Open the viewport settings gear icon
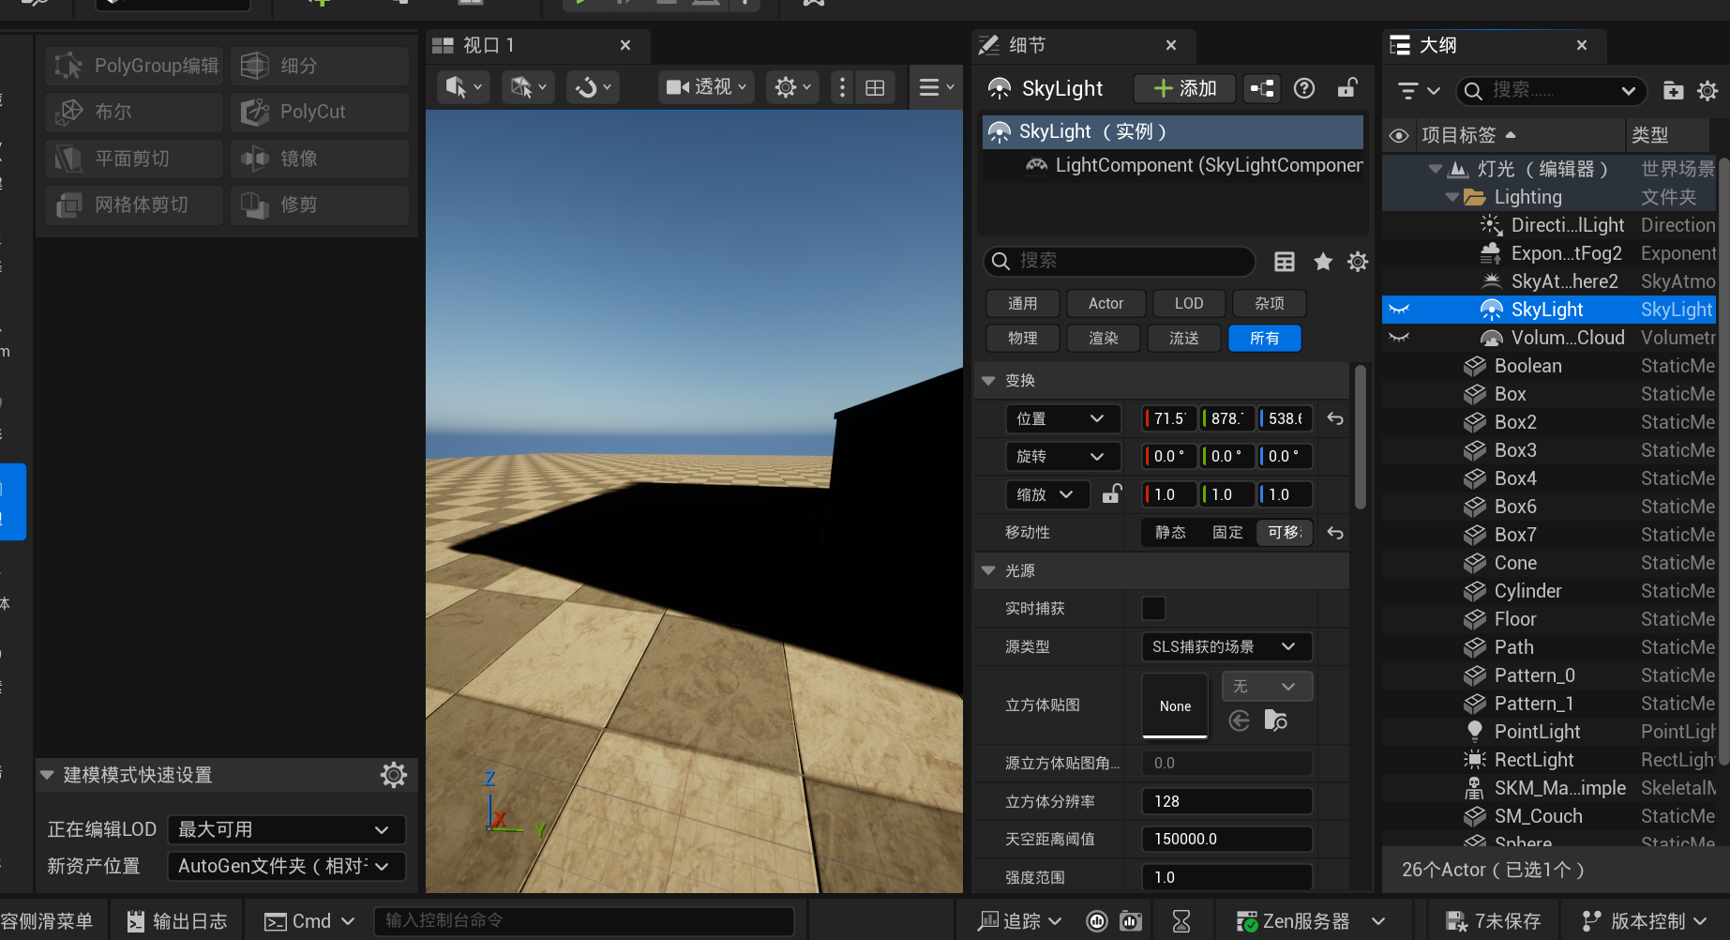1730x940 pixels. pos(787,86)
